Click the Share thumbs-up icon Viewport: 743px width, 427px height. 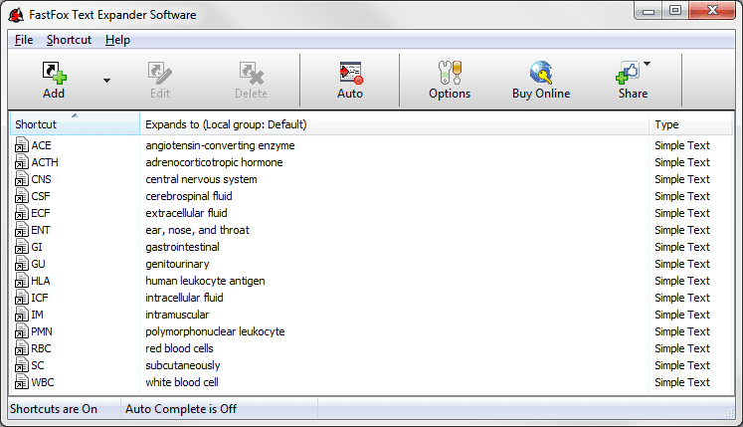(x=628, y=73)
